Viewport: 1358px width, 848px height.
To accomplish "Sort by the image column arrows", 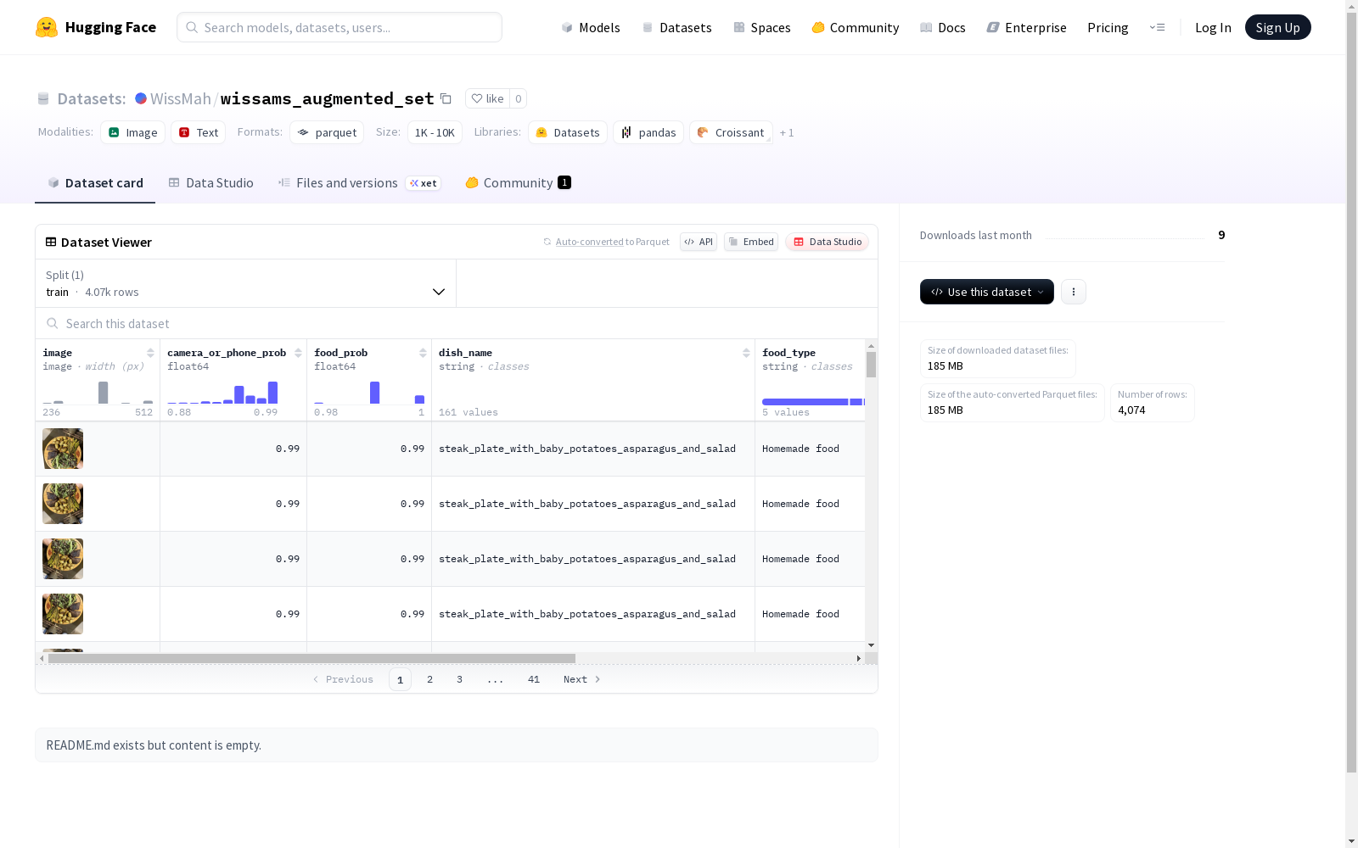I will 150,353.
